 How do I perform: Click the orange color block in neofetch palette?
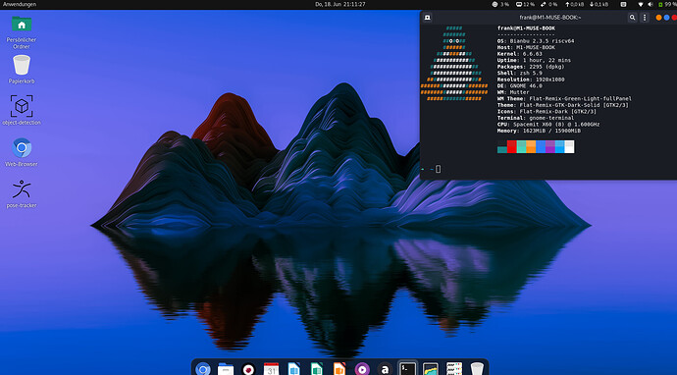tap(531, 146)
